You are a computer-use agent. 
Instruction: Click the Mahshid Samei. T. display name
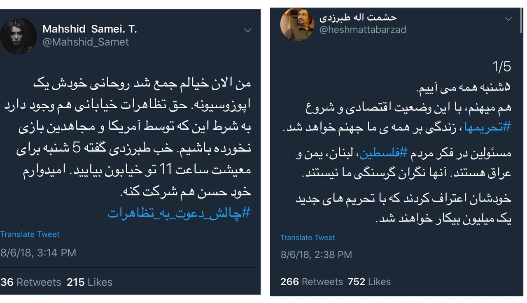point(90,29)
